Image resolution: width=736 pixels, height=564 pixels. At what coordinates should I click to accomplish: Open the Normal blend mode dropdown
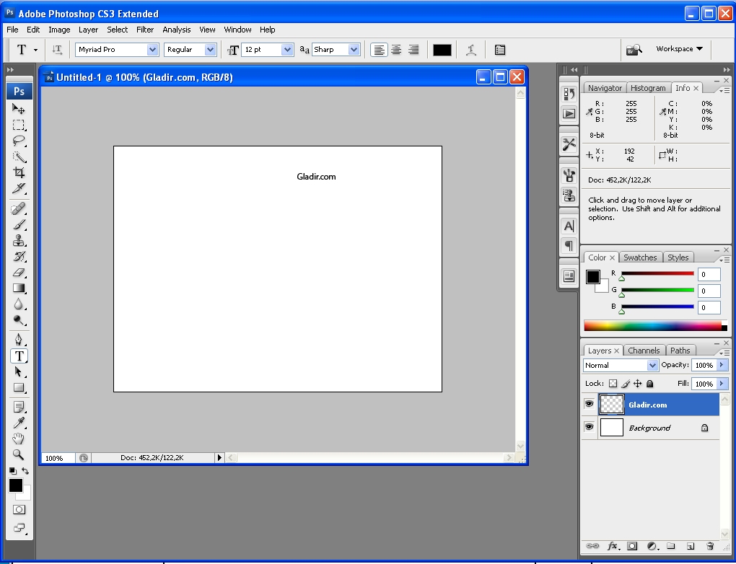[652, 366]
